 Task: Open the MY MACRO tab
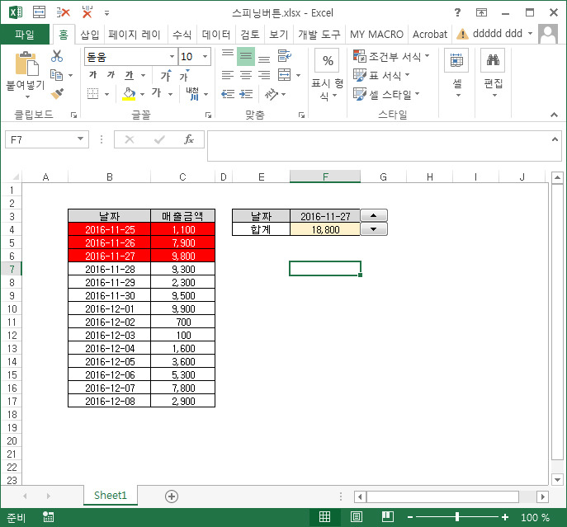[x=376, y=35]
